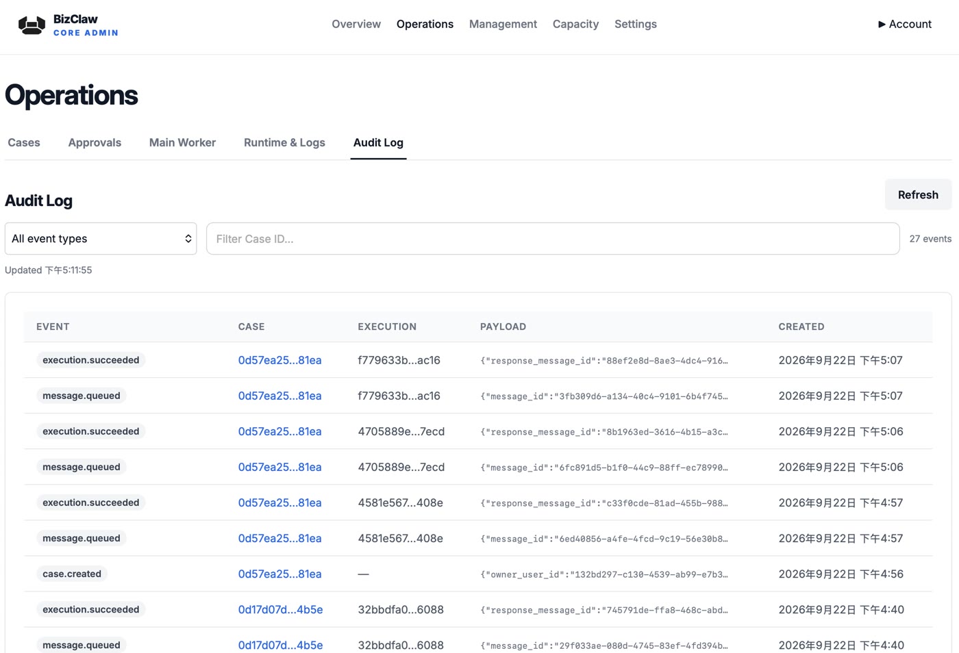Go to the Overview nav item

pyautogui.click(x=356, y=24)
